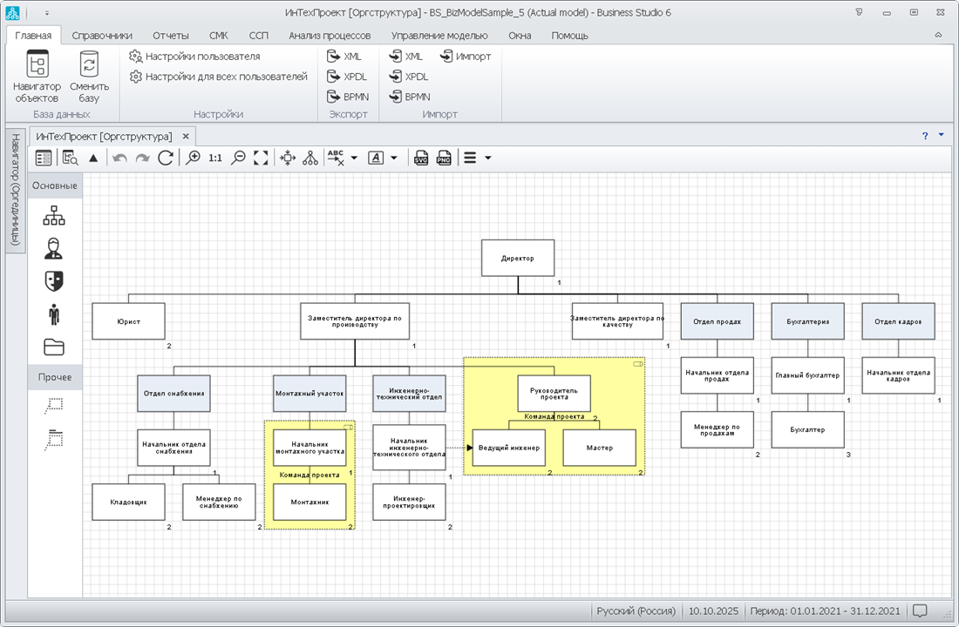Expand the ABC label options dropdown arrow
The height and width of the screenshot is (627, 959).
coord(354,158)
